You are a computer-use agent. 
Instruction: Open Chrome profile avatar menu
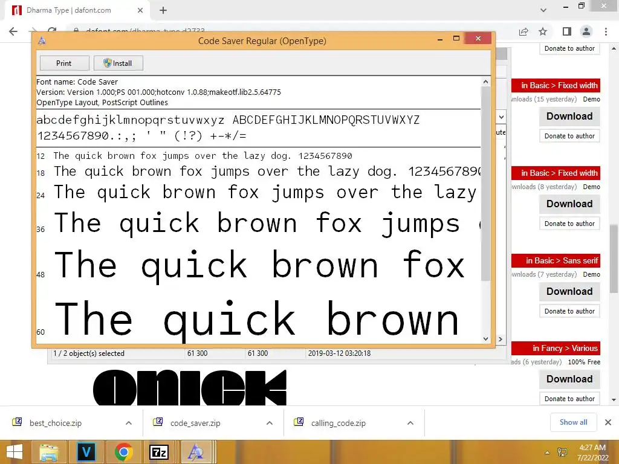coord(586,31)
